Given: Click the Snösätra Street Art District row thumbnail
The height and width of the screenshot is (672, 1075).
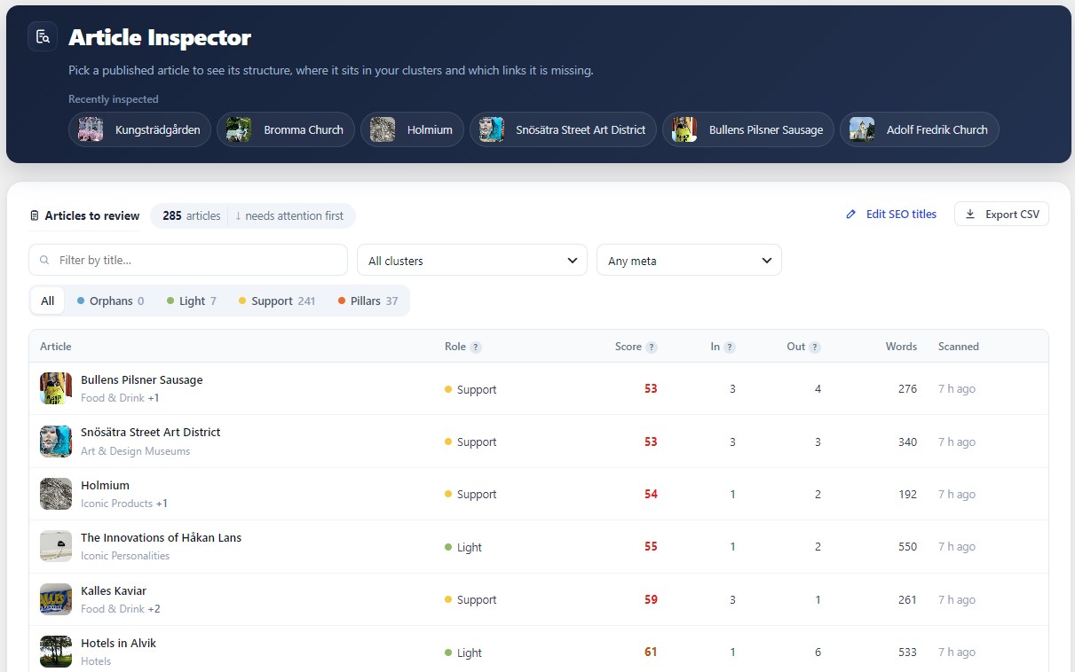Looking at the screenshot, I should coord(56,441).
